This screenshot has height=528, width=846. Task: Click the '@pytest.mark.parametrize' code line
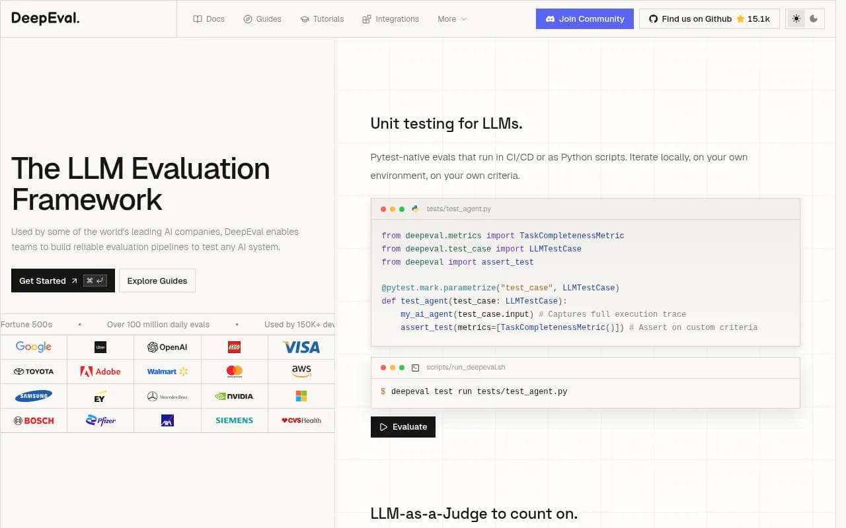(x=500, y=288)
